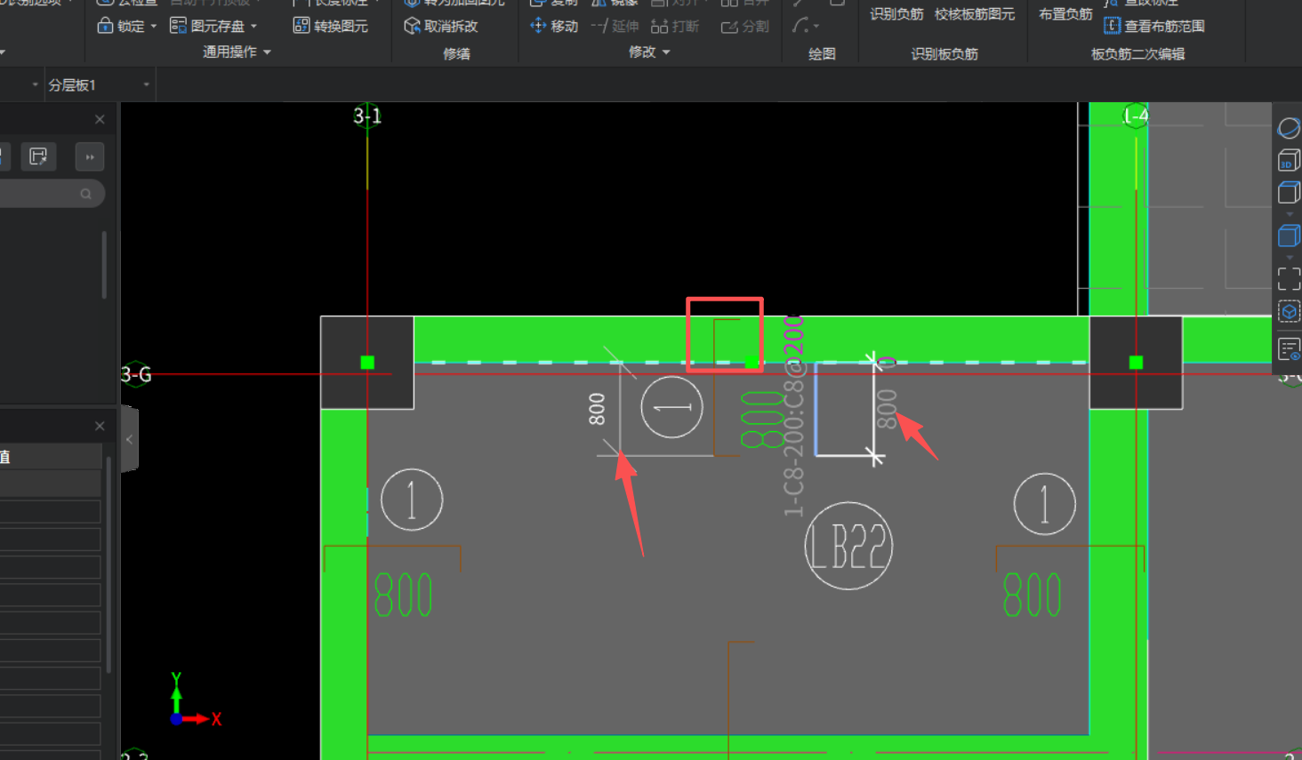Click the 锁定 (lock) tool icon

pos(105,26)
